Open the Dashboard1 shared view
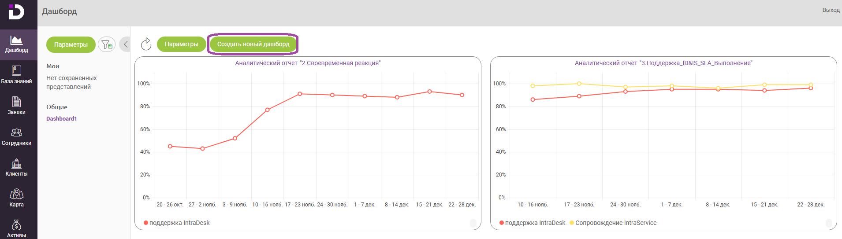The width and height of the screenshot is (842, 239). coord(62,119)
